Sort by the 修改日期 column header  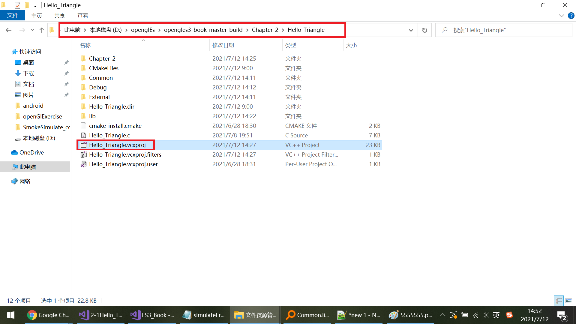pyautogui.click(x=223, y=45)
